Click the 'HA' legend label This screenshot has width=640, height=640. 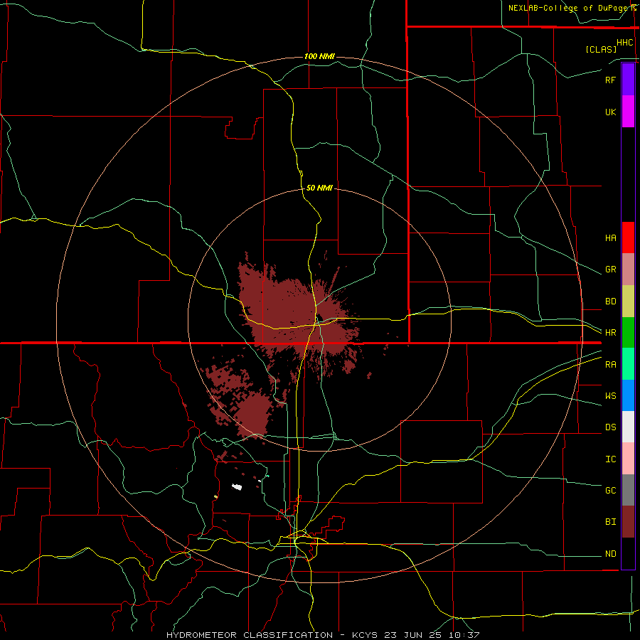(x=610, y=238)
